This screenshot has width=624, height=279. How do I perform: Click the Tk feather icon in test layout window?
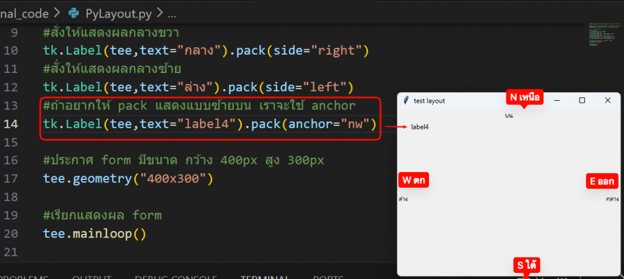click(405, 100)
